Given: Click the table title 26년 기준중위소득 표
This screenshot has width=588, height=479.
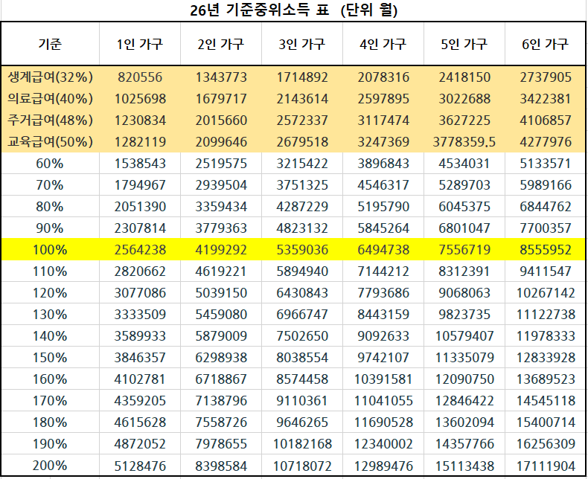Looking at the screenshot, I should [260, 10].
